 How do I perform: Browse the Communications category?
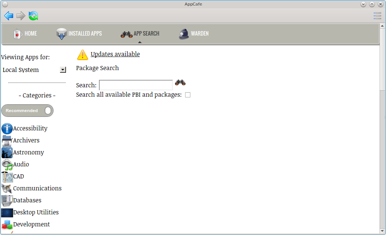[x=37, y=188]
